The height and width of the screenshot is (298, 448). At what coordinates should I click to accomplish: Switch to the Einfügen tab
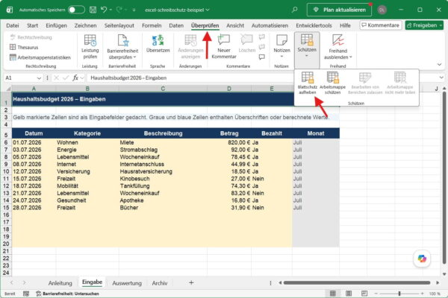coord(56,25)
